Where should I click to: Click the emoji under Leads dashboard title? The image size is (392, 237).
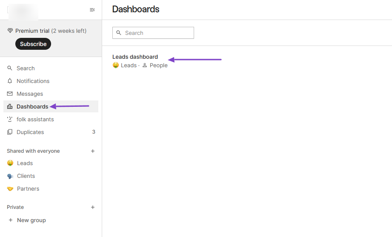(115, 65)
